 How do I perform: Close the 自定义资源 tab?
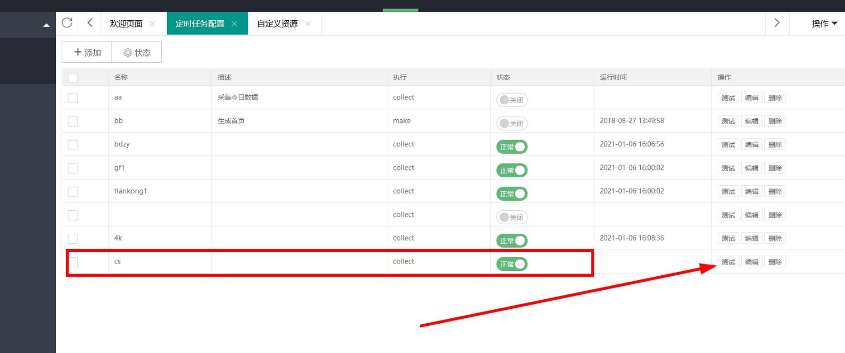(x=308, y=24)
